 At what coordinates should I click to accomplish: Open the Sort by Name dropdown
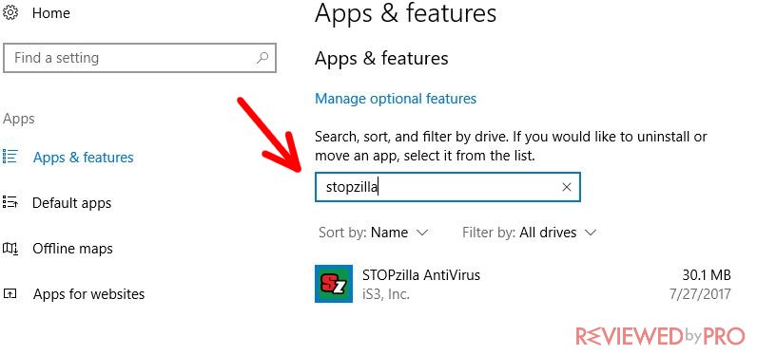pyautogui.click(x=373, y=233)
